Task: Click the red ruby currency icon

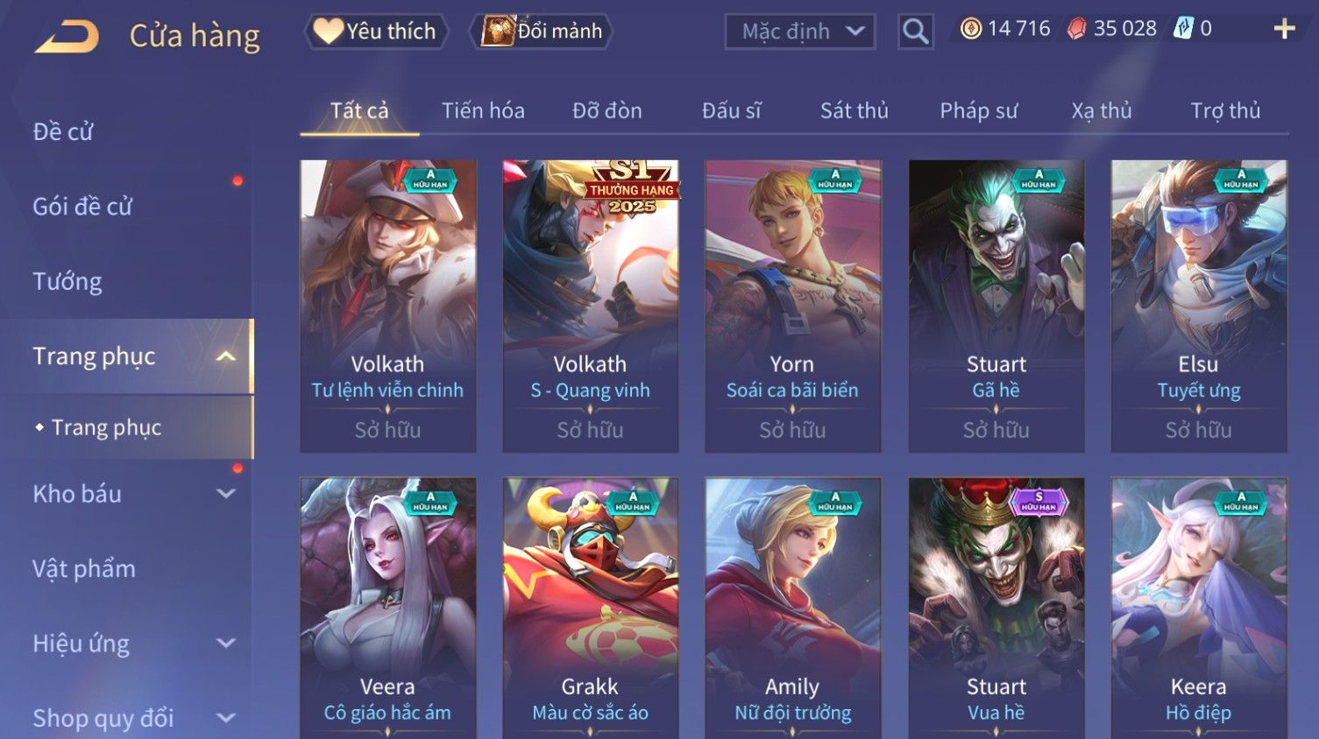Action: click(x=1076, y=29)
